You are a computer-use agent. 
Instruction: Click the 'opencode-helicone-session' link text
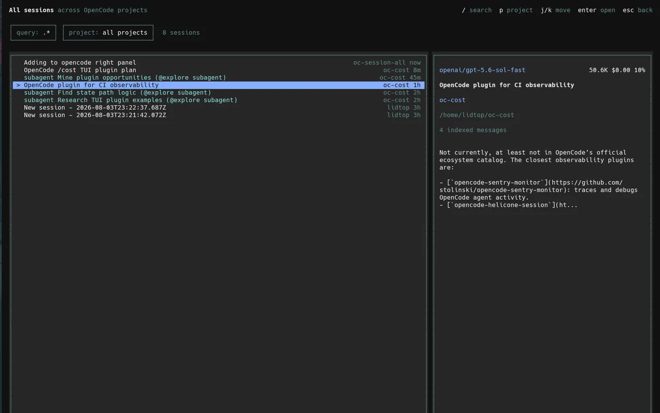[508, 205]
